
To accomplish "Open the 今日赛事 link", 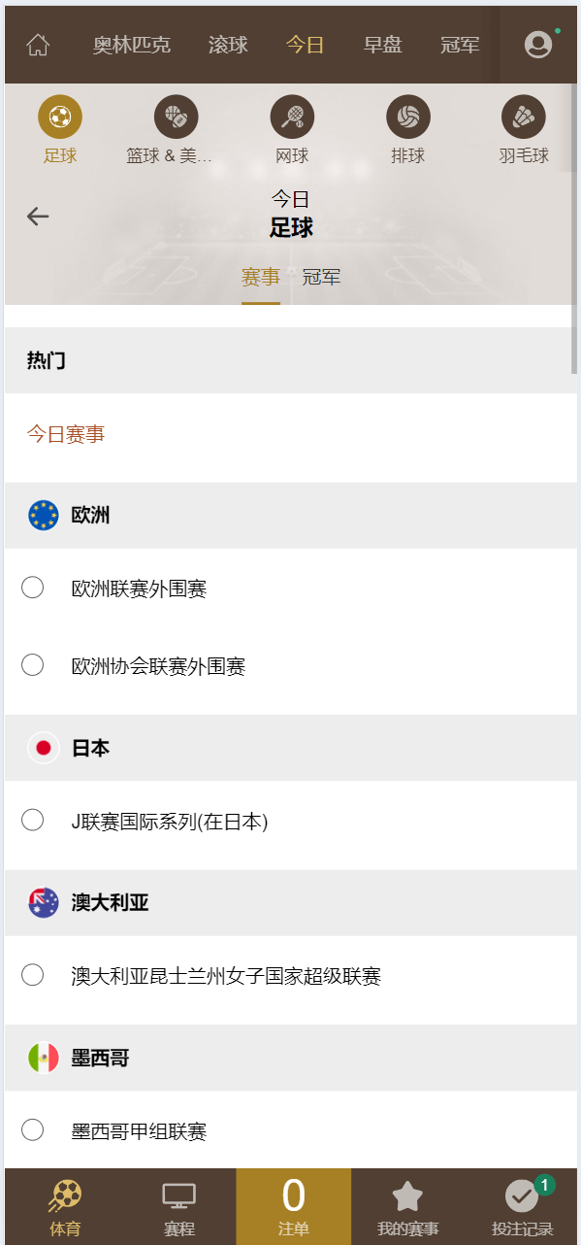I will pyautogui.click(x=66, y=435).
